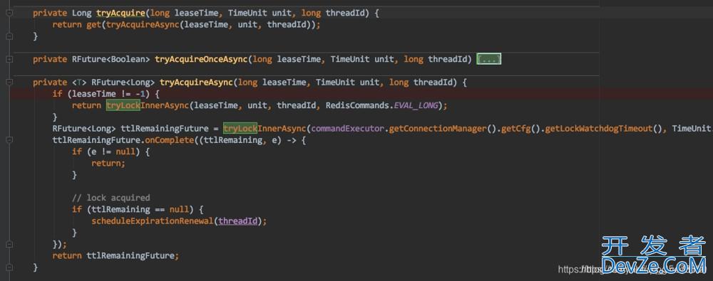Viewport: 713px width, 281px height.
Task: Click scheduleExpirationRenewal method call
Action: [x=153, y=221]
